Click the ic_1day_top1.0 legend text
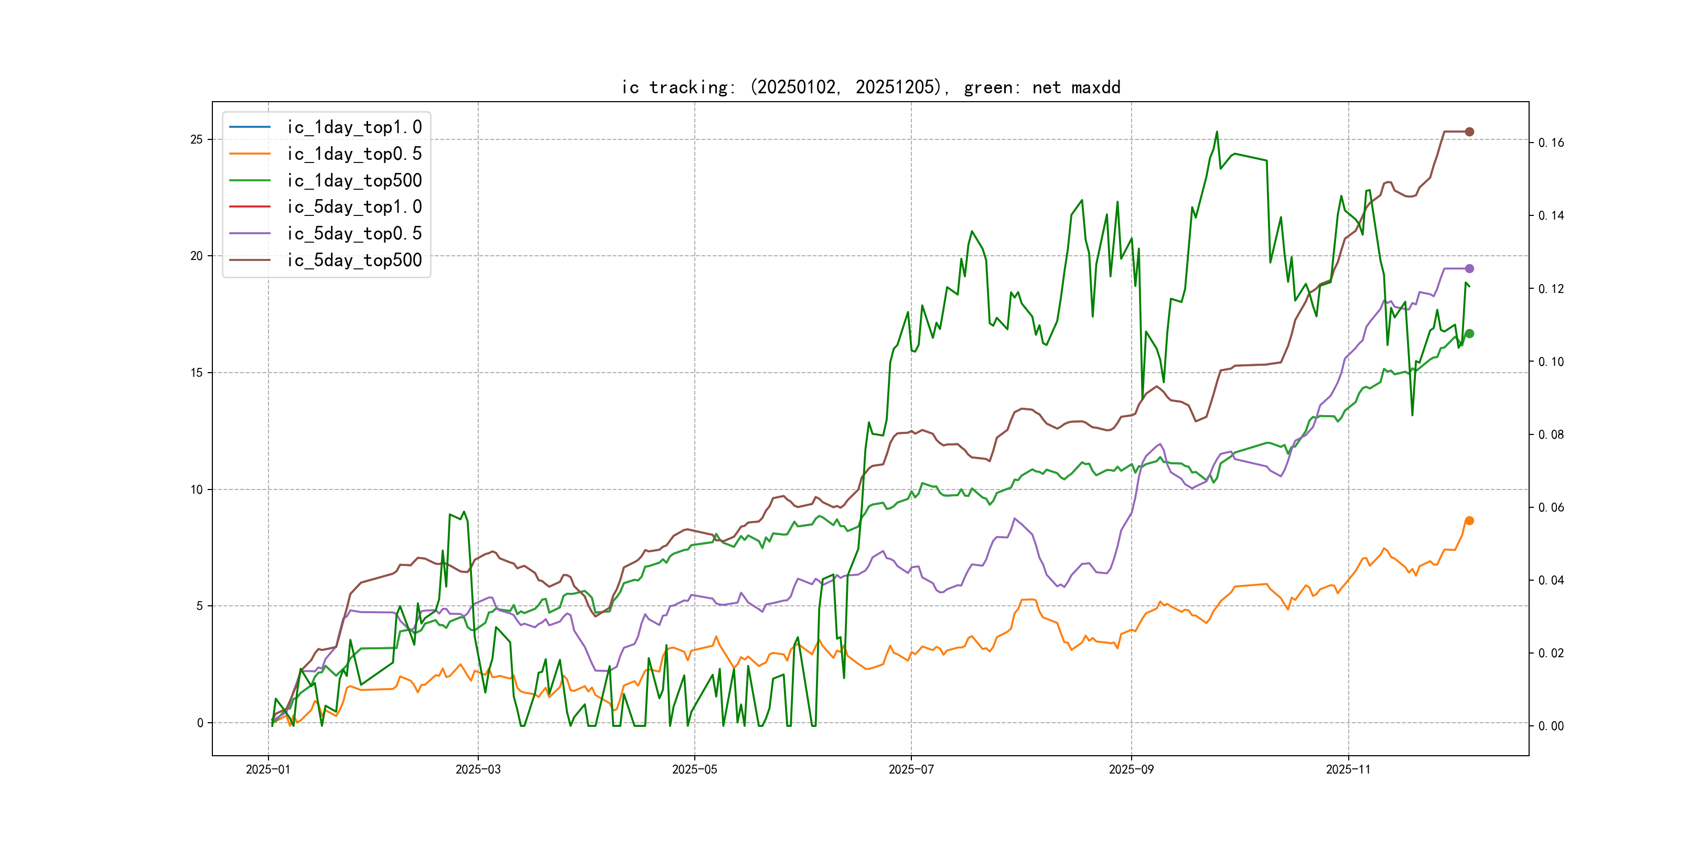This screenshot has width=1699, height=849. point(354,127)
